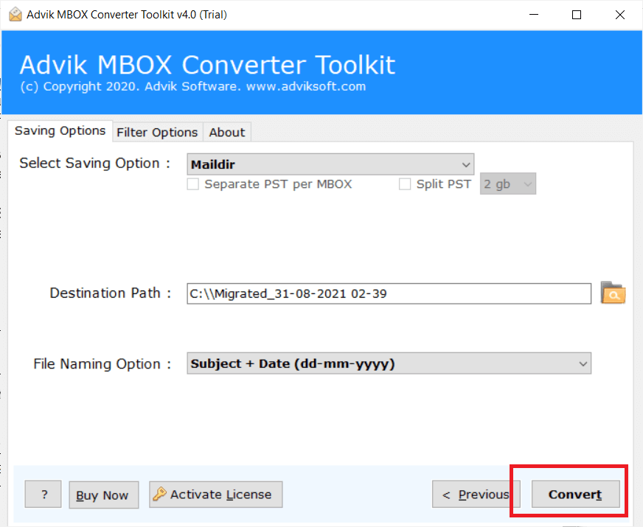The image size is (643, 527).
Task: Expand the File Naming Option dropdown
Action: (389, 363)
